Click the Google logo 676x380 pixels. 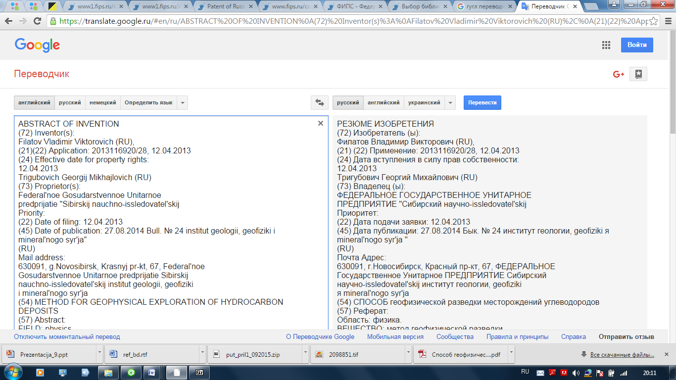click(37, 45)
